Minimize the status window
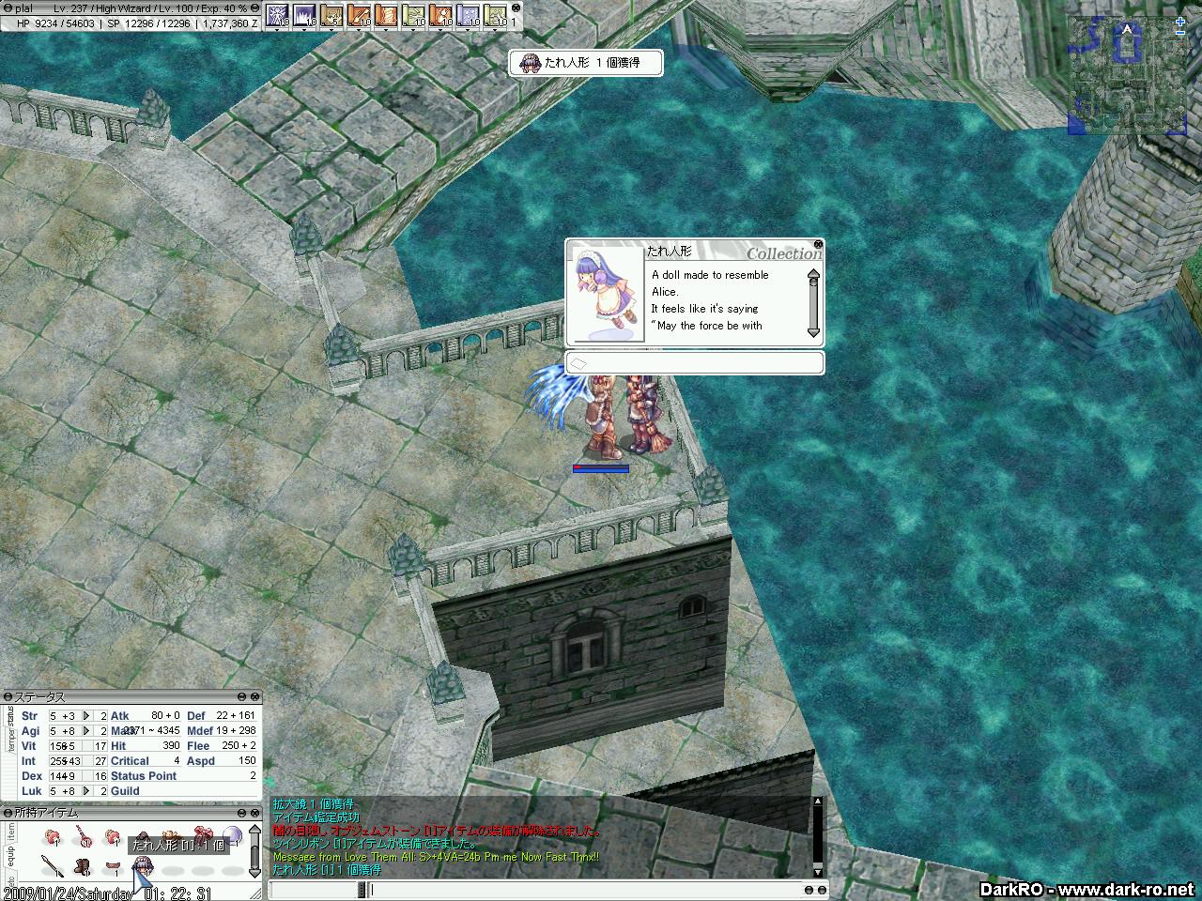 (x=241, y=696)
